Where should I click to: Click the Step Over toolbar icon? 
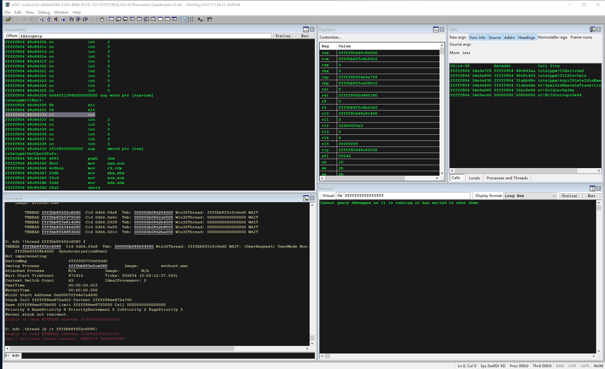click(78, 19)
